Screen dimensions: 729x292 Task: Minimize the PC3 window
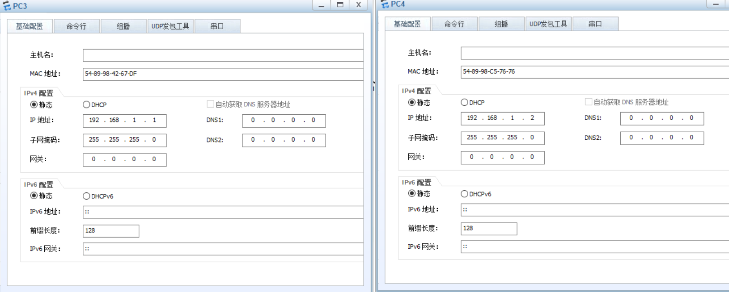[321, 5]
